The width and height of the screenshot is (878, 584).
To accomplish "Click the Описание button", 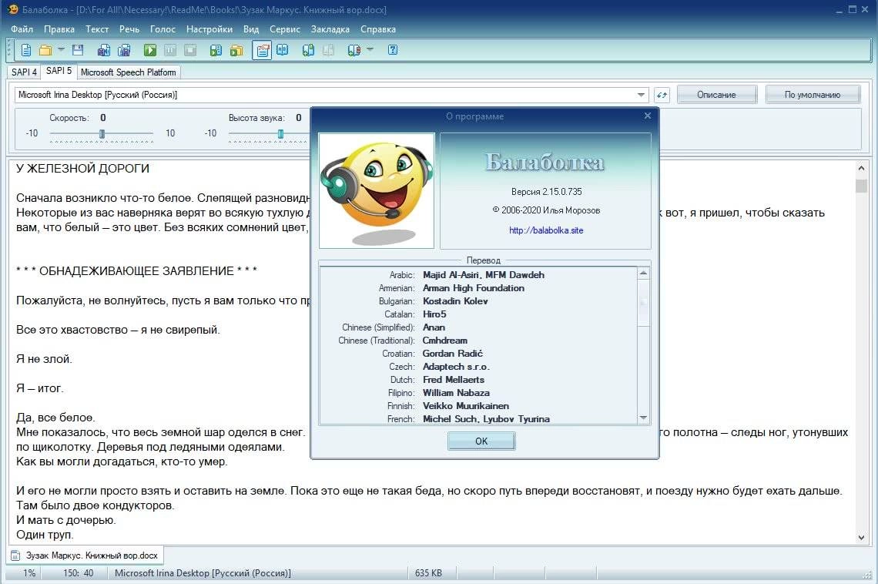I will point(717,95).
